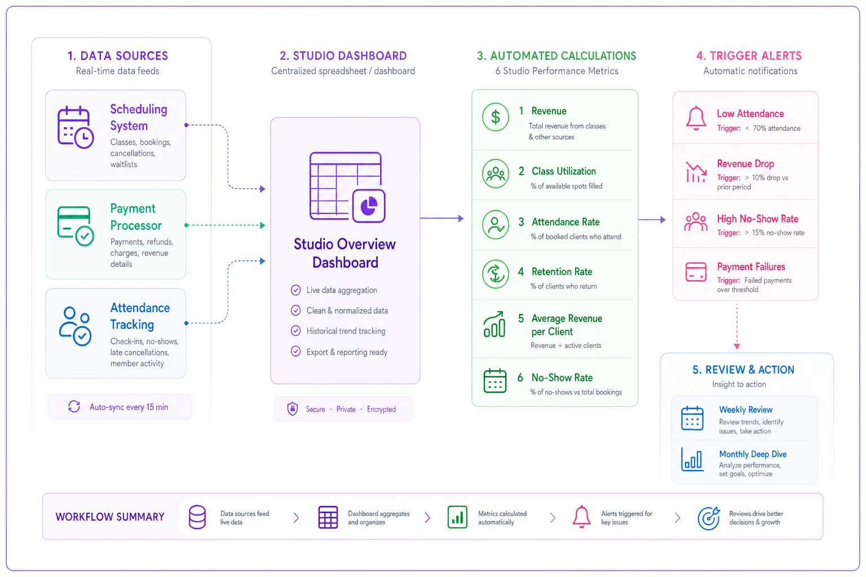866x577 pixels.
Task: Click the "Retention Rate" metric title
Action: tap(562, 272)
